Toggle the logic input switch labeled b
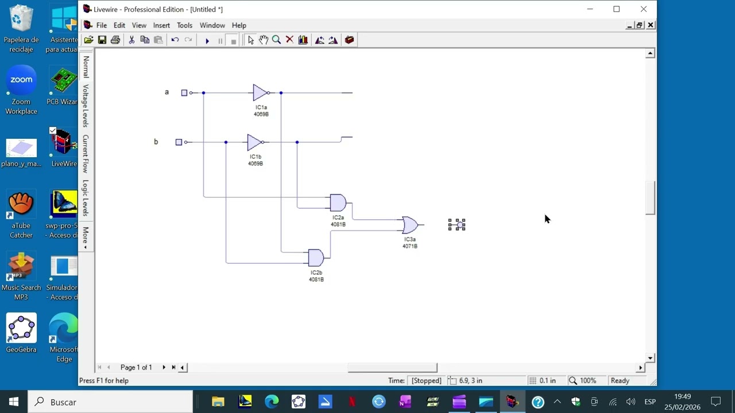The width and height of the screenshot is (735, 413). pyautogui.click(x=179, y=142)
